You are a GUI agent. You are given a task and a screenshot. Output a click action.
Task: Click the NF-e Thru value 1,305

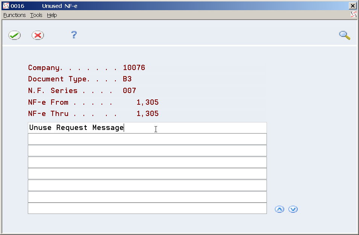pos(147,114)
